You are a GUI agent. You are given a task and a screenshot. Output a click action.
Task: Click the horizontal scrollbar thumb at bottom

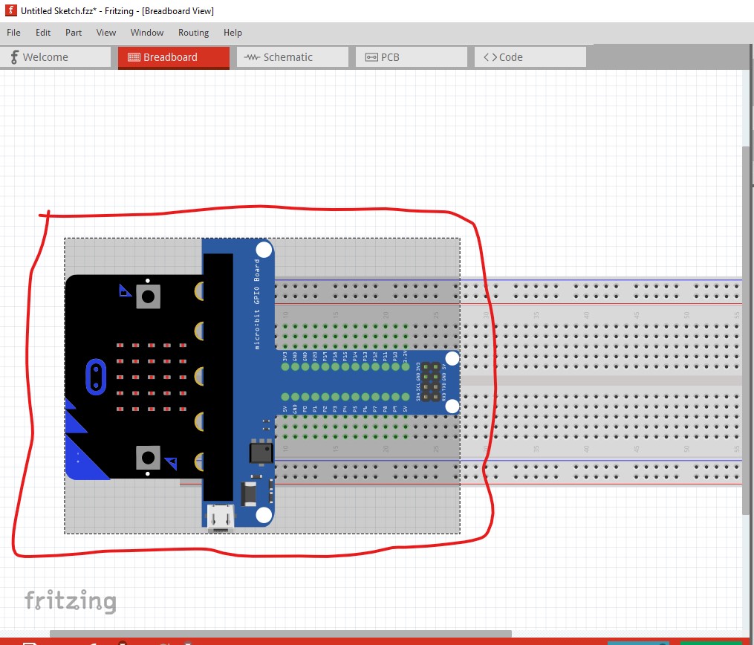281,633
